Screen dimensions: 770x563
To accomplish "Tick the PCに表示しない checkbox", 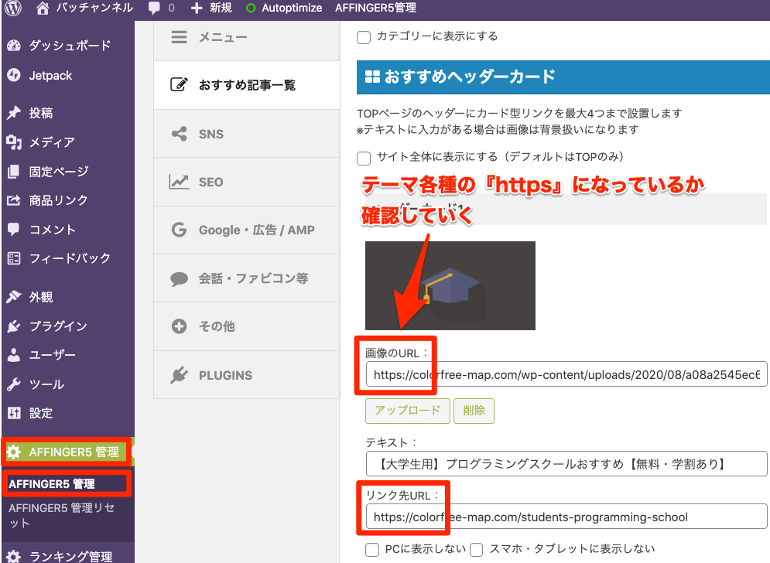I will pos(372,549).
